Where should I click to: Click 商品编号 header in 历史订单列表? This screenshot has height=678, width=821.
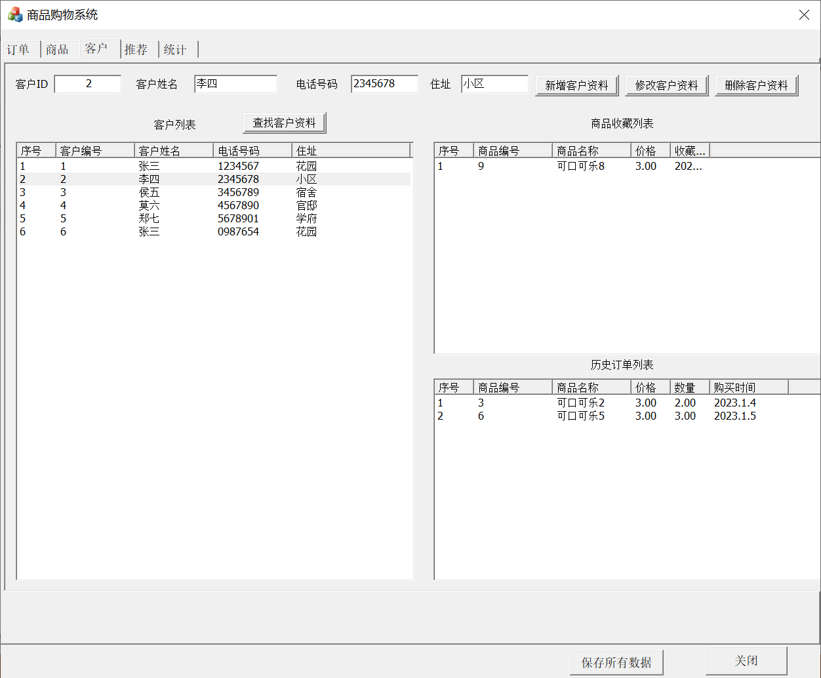(513, 388)
